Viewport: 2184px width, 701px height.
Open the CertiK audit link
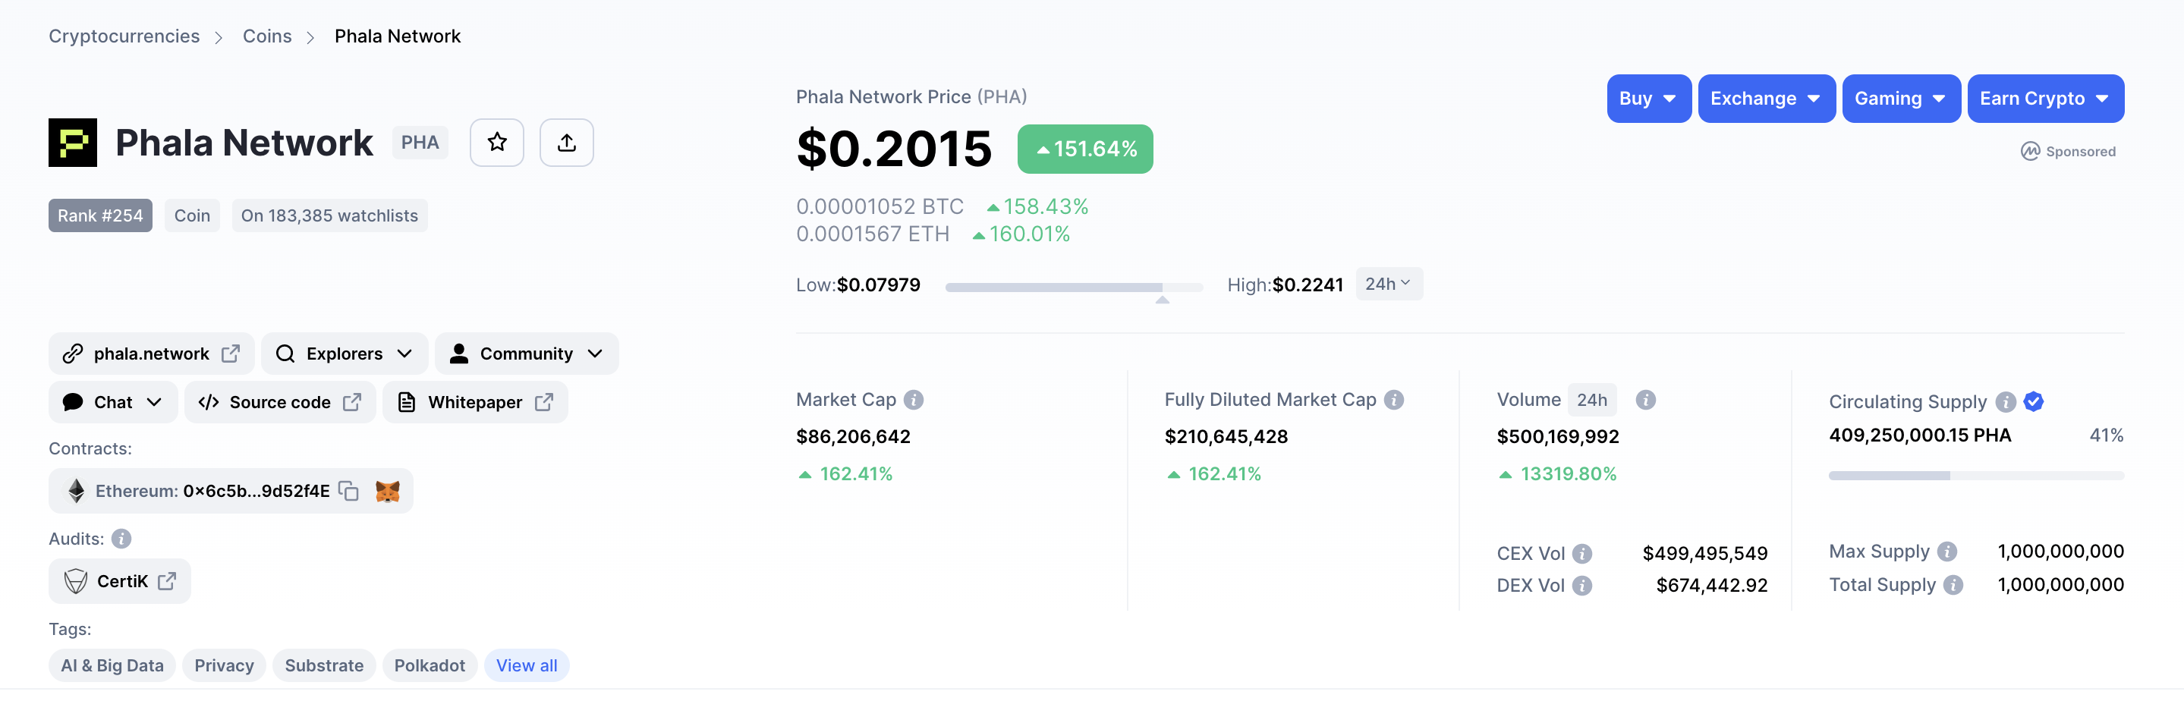pos(120,581)
